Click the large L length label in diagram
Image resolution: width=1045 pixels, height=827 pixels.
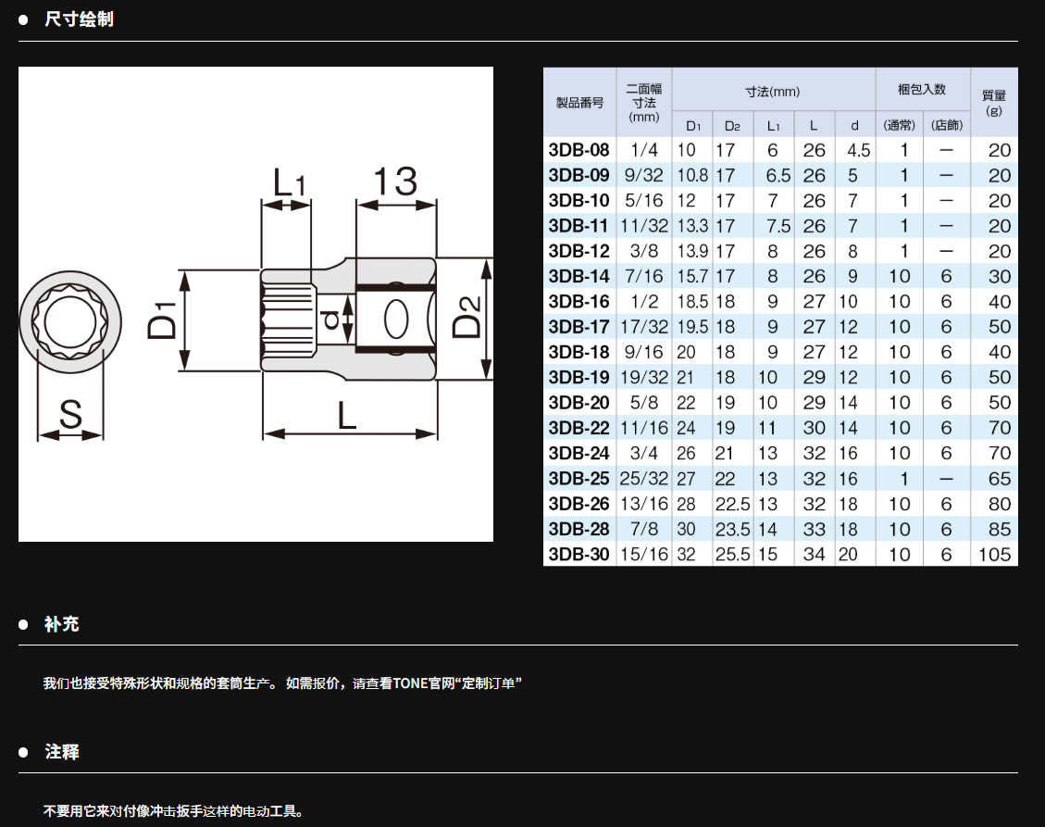coord(347,416)
